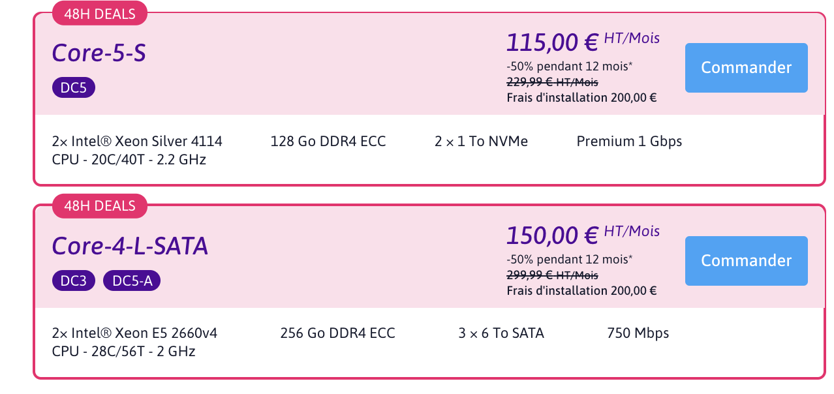The width and height of the screenshot is (834, 394).
Task: Select the DC3 datacenter tag
Action: [x=74, y=281]
